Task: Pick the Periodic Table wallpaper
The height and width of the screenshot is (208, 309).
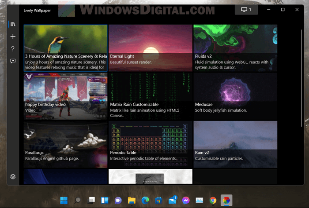Action: pos(151,144)
